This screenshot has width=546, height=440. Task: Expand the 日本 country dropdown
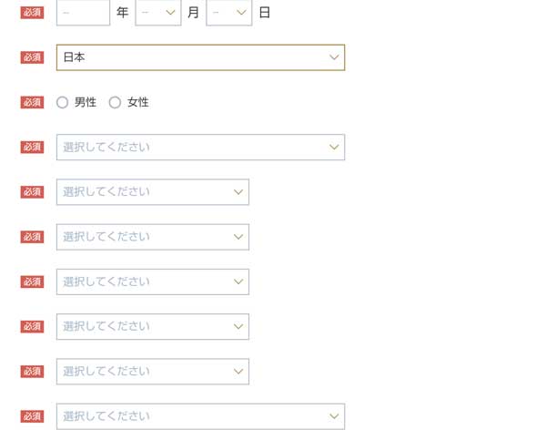(x=200, y=57)
